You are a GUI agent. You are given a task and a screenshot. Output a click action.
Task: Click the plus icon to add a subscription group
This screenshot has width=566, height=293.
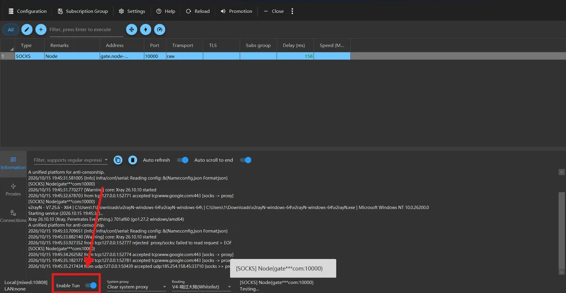point(41,30)
